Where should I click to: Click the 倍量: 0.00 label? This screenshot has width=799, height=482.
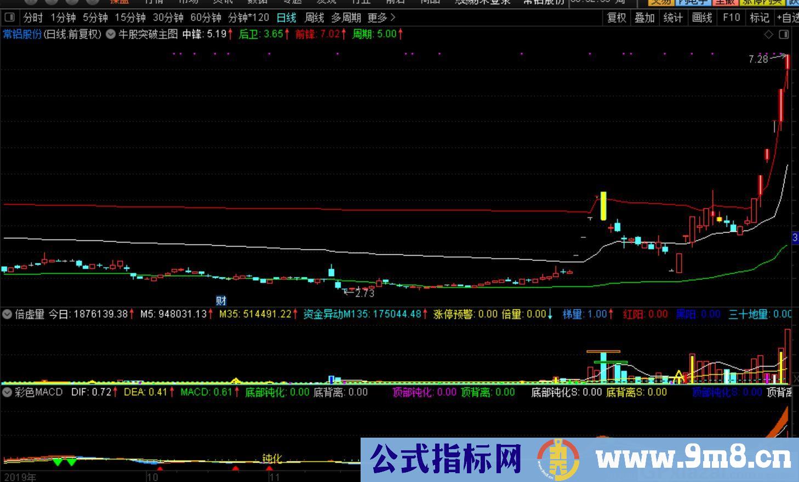pyautogui.click(x=528, y=314)
